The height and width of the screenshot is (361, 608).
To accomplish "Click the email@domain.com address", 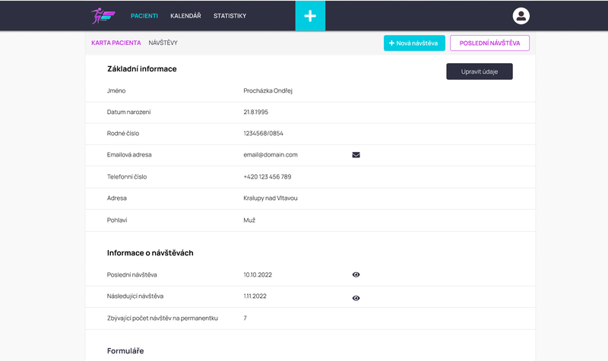I will (270, 155).
